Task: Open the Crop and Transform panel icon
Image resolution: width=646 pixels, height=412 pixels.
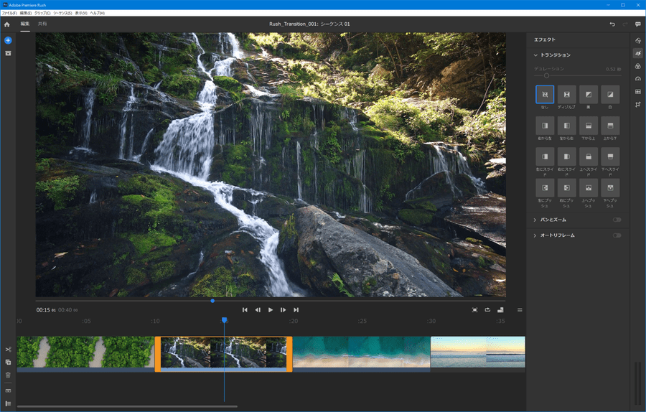Action: click(638, 105)
